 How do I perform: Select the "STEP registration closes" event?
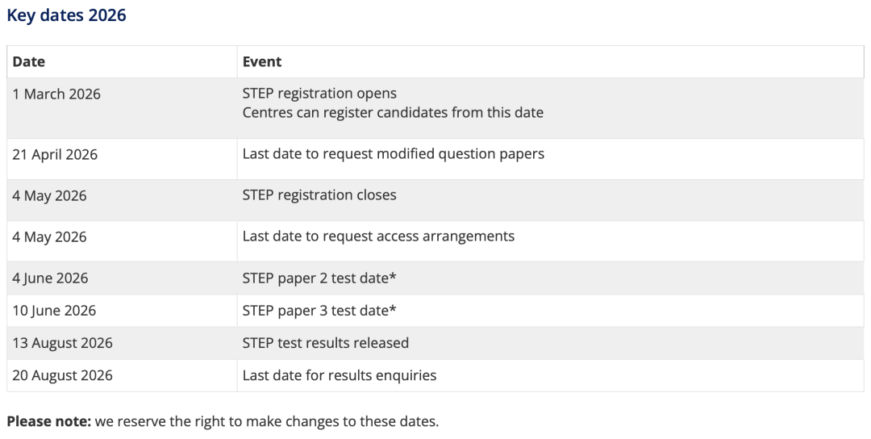(x=319, y=195)
